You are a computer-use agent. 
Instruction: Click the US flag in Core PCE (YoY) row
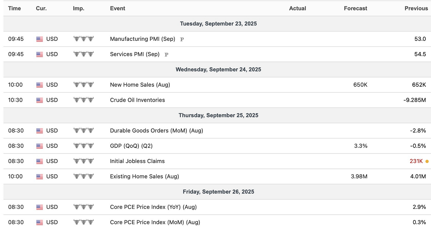pos(40,207)
